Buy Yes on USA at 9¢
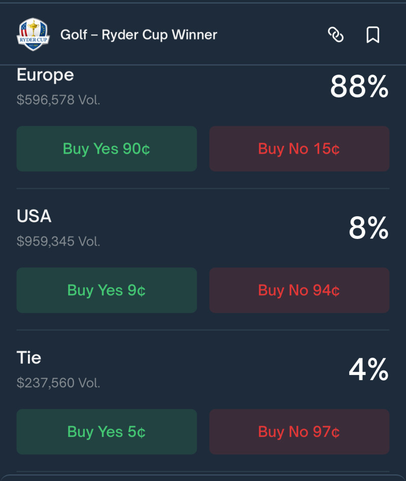 [x=107, y=290]
